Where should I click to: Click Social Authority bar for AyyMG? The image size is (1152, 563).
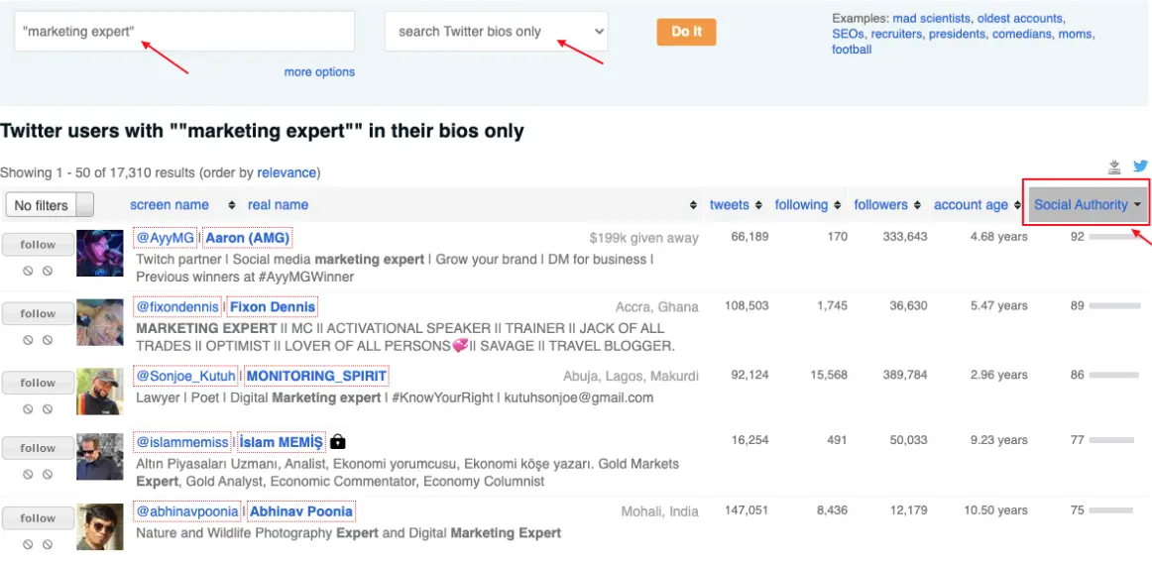pos(1112,237)
